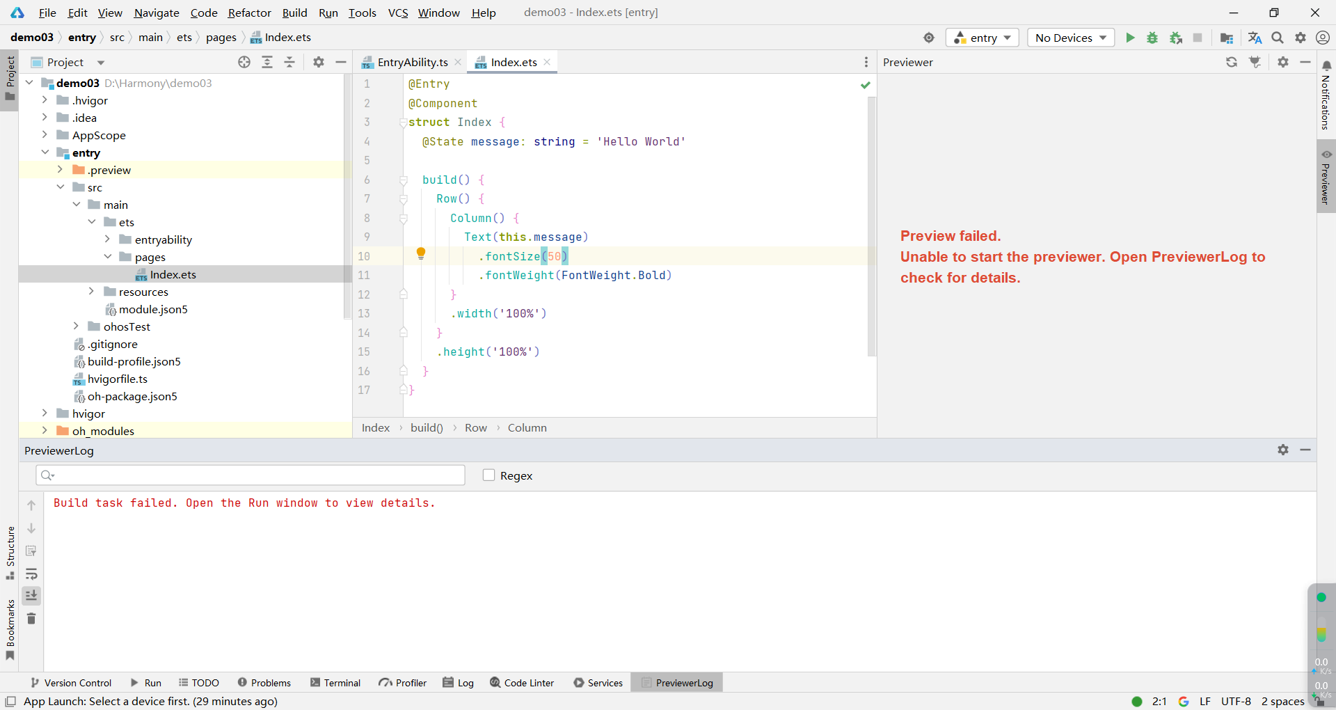The width and height of the screenshot is (1336, 710).
Task: Open translation tool in toolbar
Action: click(1254, 38)
